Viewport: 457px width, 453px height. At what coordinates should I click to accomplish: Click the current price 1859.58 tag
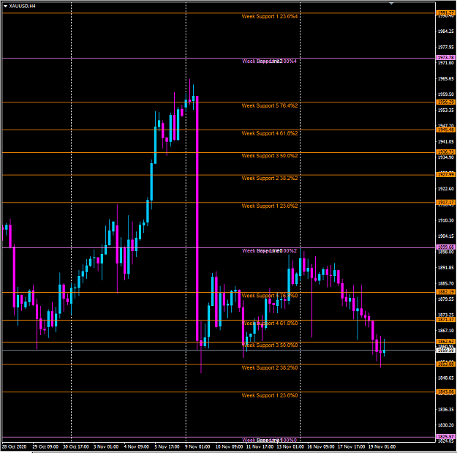(445, 350)
